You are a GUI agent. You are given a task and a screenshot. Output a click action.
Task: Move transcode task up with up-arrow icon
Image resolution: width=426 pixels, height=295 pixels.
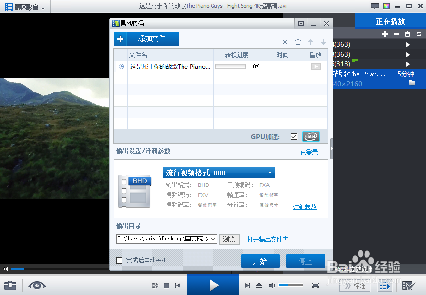coord(310,42)
